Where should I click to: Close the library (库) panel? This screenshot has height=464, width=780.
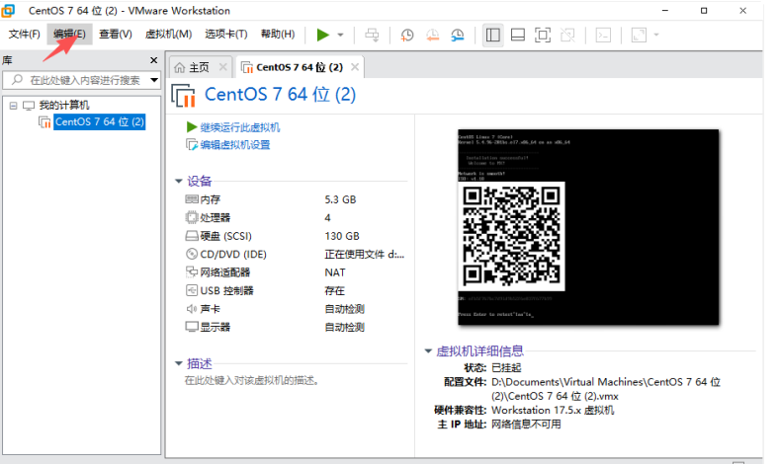point(153,60)
